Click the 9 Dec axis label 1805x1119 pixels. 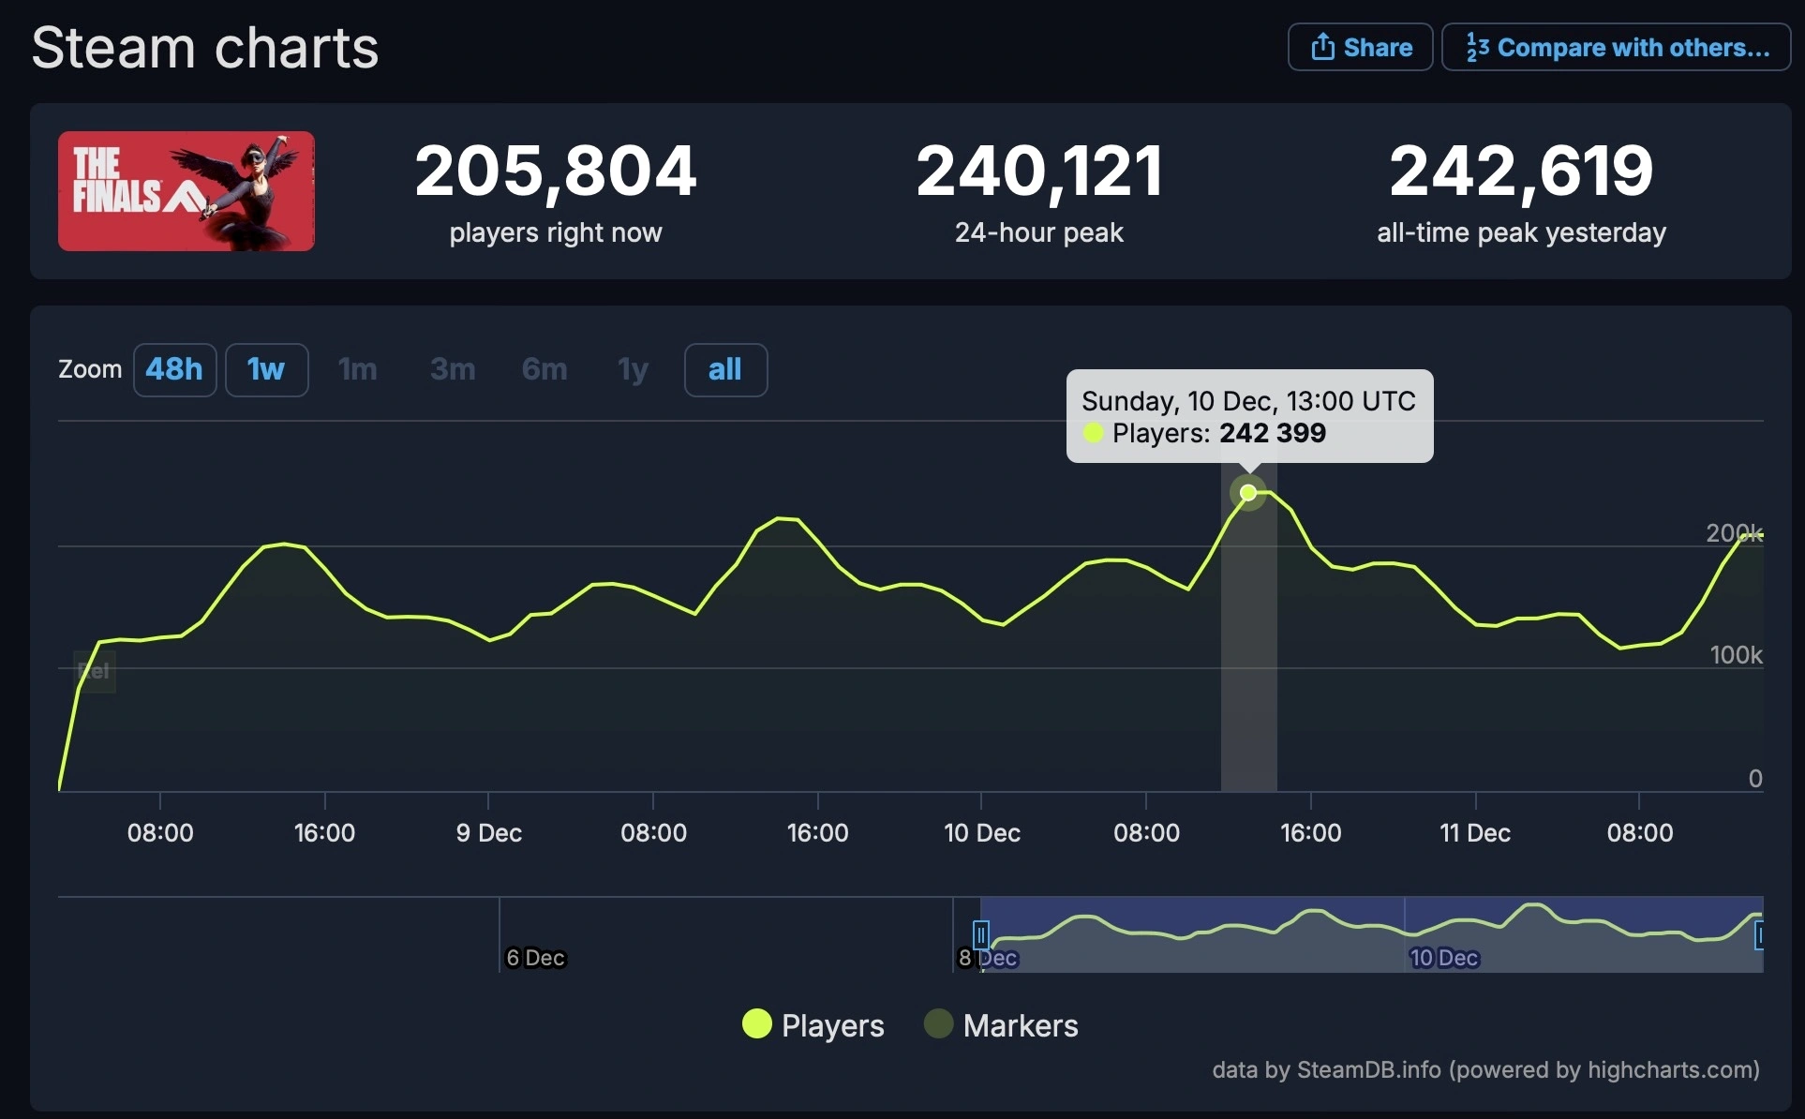(x=488, y=832)
